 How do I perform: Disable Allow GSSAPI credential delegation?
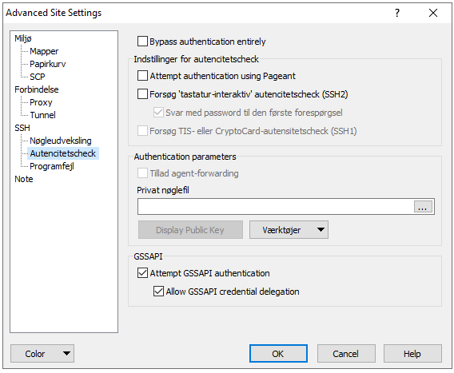(x=158, y=291)
